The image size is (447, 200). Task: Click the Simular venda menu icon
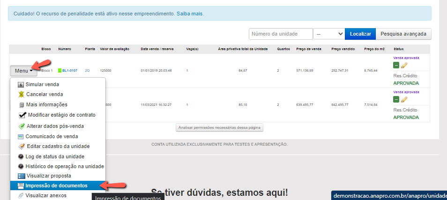[x=21, y=84]
